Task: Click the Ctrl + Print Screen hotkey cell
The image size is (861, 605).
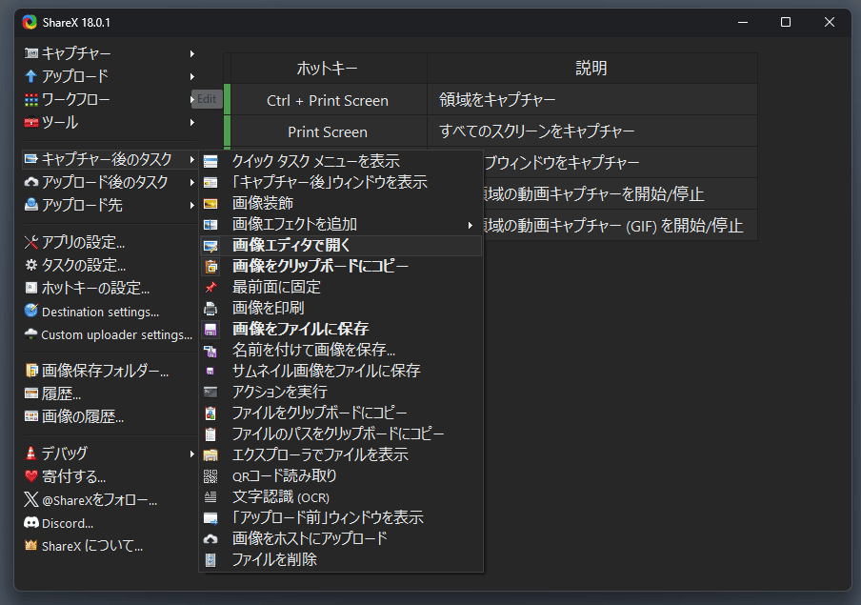Action: tap(327, 100)
